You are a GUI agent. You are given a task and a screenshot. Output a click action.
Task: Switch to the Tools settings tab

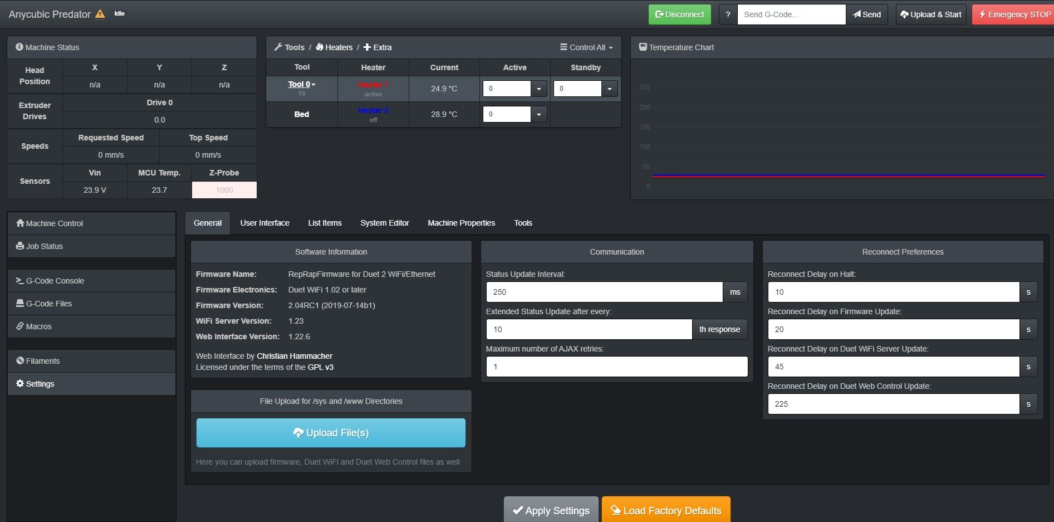point(523,223)
